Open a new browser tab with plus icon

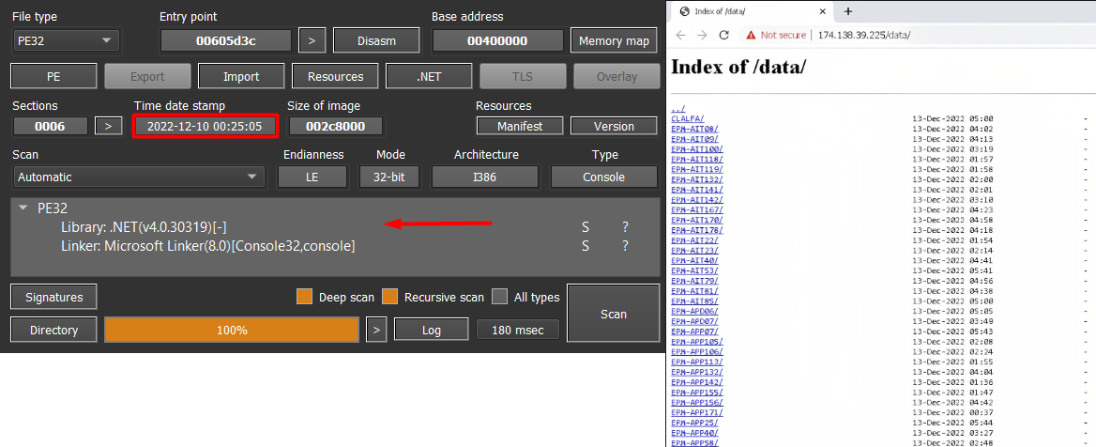tap(848, 11)
